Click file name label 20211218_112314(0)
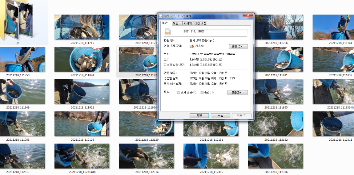This screenshot has width=354, height=175. pyautogui.click(x=82, y=172)
